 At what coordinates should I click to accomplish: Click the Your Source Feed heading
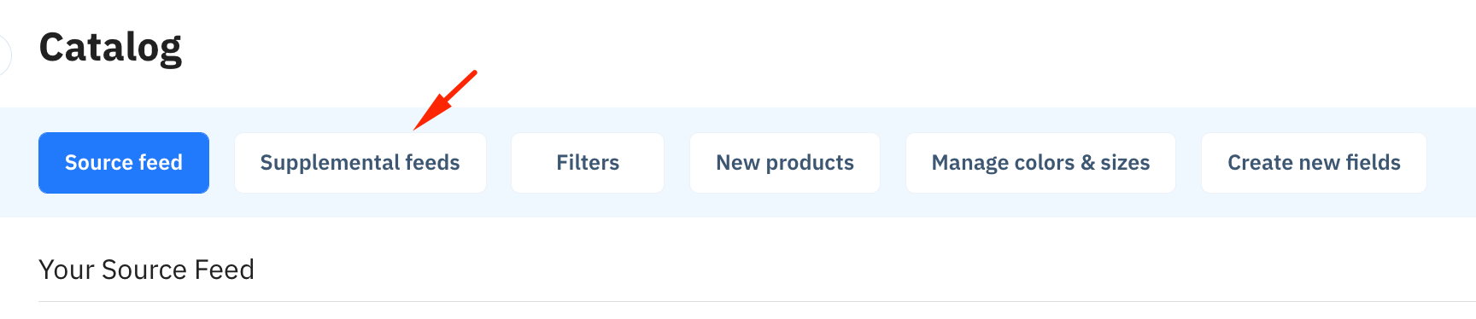coord(146,270)
